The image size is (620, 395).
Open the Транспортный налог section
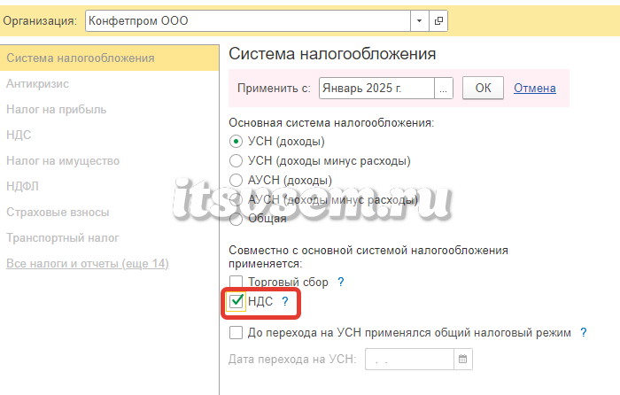pyautogui.click(x=63, y=238)
